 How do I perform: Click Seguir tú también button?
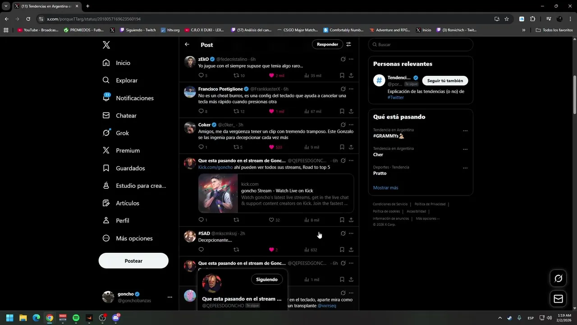tap(445, 80)
